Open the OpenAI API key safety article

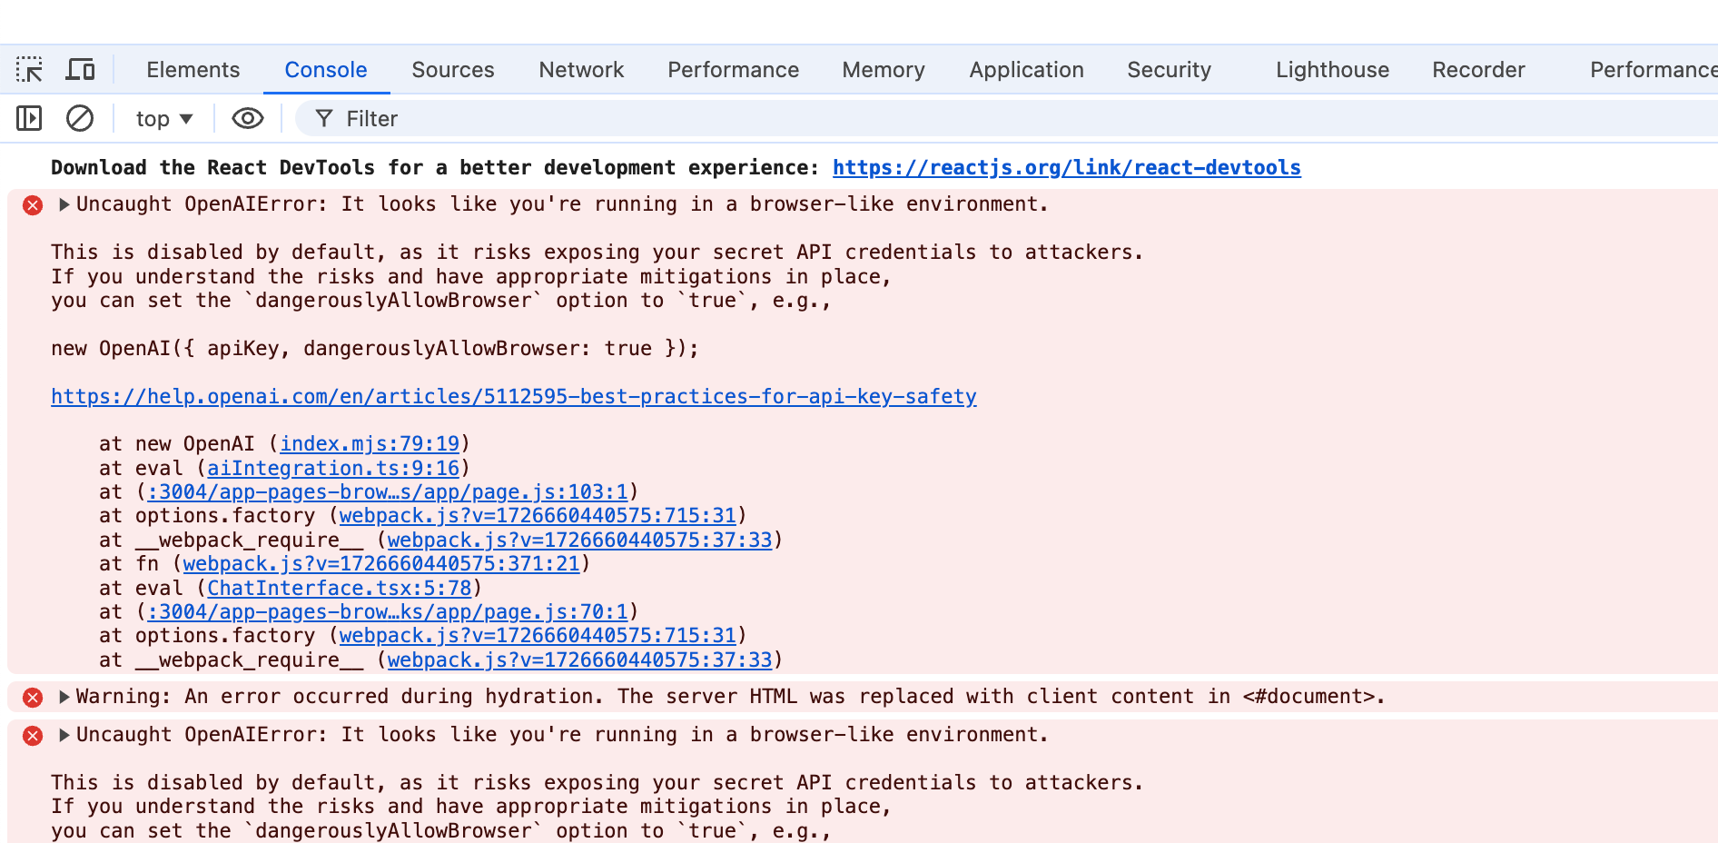click(513, 396)
